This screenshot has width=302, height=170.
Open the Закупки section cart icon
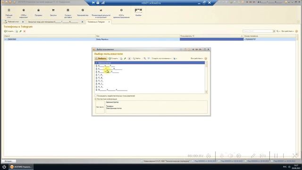click(53, 10)
